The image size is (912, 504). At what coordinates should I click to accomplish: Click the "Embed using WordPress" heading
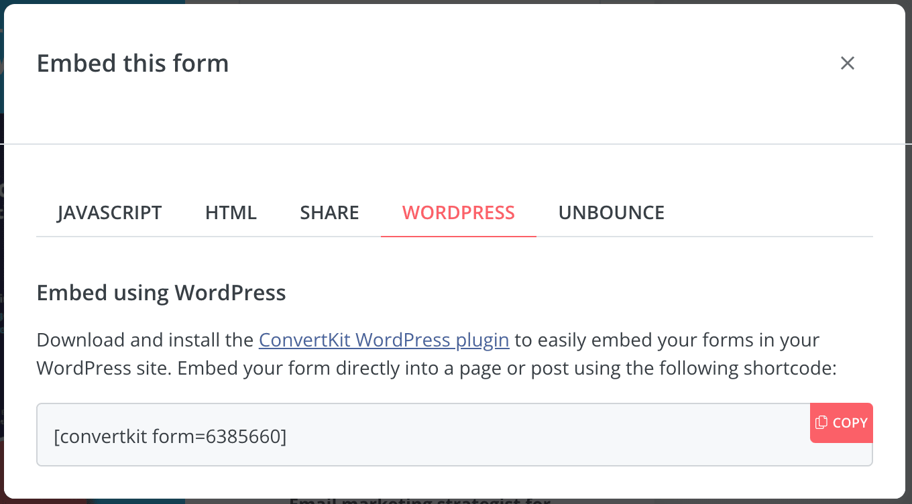(x=162, y=293)
